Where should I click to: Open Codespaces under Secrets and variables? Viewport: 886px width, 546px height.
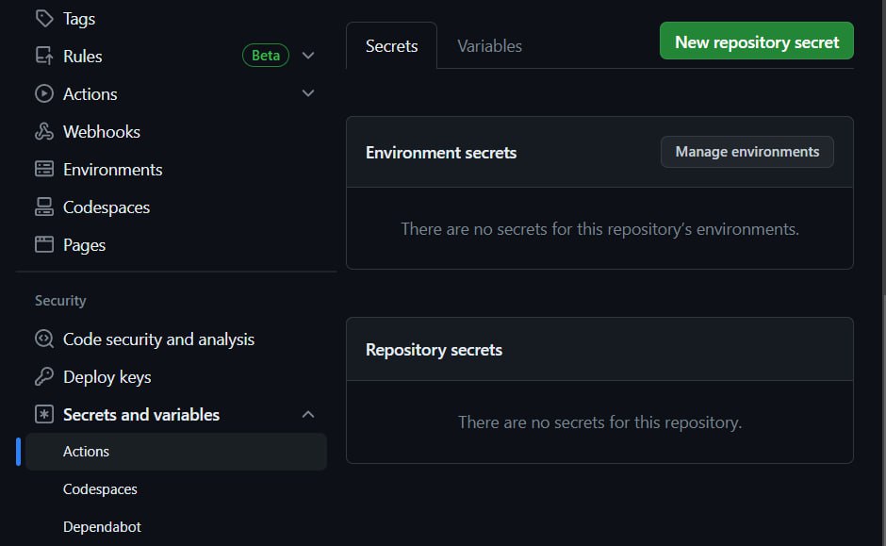click(x=100, y=489)
